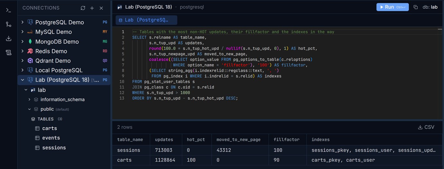The width and height of the screenshot is (444, 169).
Task: Click the sessions cell in results
Action: click(131, 150)
